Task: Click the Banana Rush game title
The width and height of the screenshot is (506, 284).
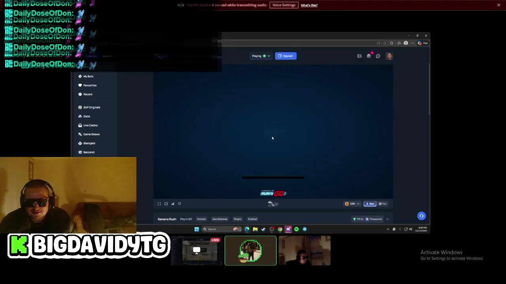Action: point(167,219)
